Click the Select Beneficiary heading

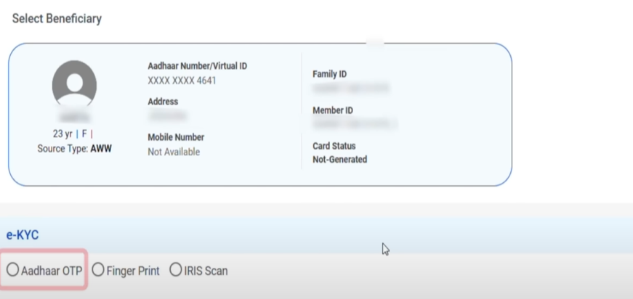(57, 19)
